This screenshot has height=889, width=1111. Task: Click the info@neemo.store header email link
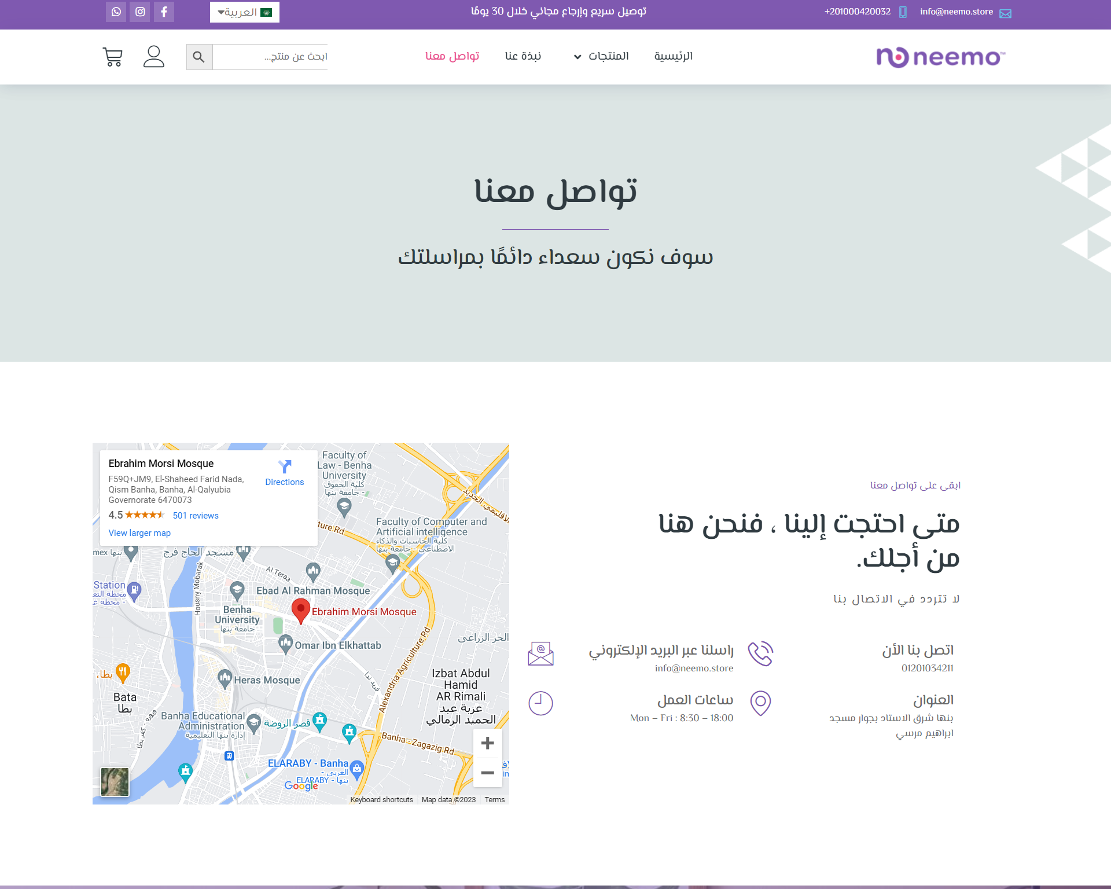(957, 12)
